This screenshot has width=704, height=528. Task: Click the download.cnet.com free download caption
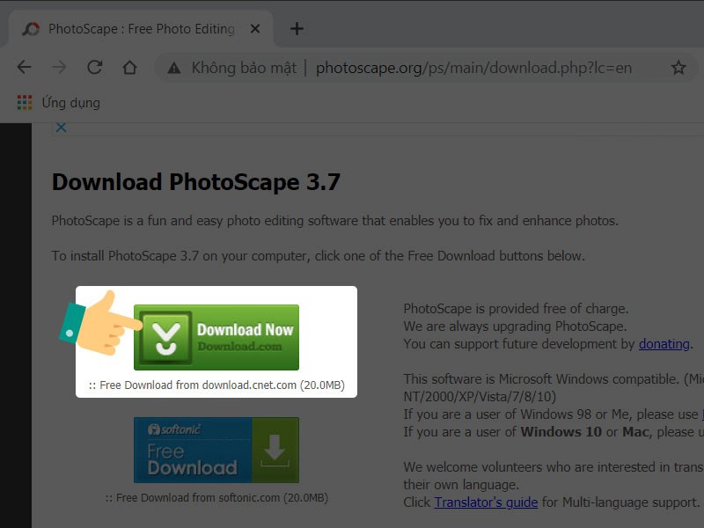point(216,385)
